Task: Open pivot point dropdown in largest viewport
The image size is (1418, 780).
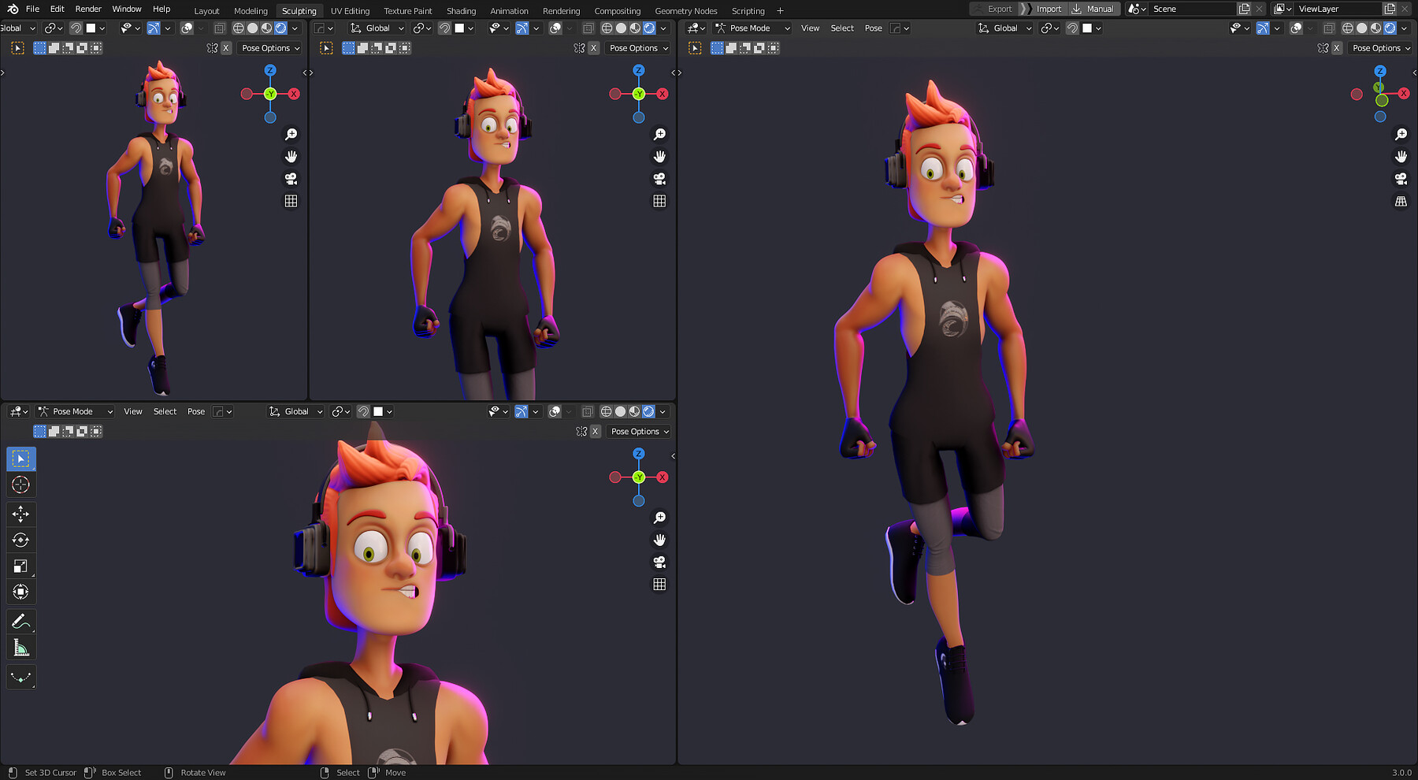Action: click(x=1049, y=28)
